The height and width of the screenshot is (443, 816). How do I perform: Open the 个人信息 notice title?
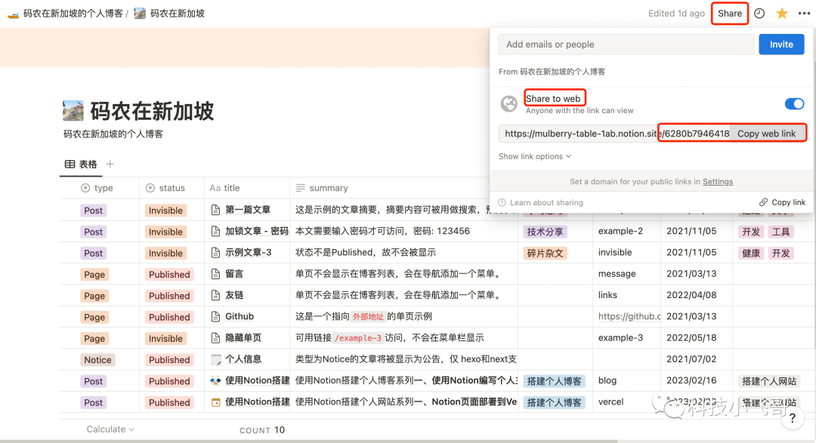coord(243,359)
